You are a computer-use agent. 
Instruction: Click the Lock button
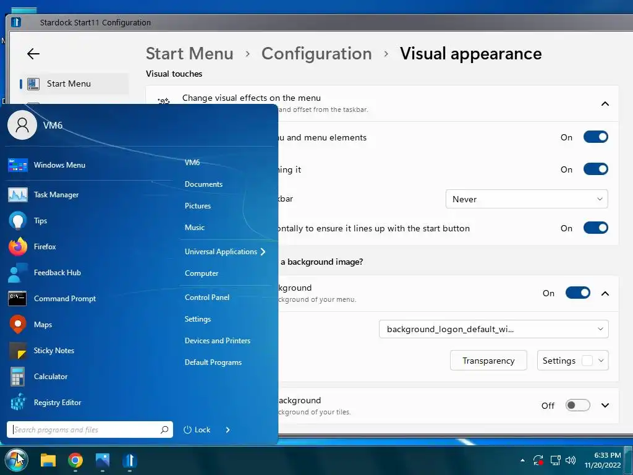coord(197,430)
